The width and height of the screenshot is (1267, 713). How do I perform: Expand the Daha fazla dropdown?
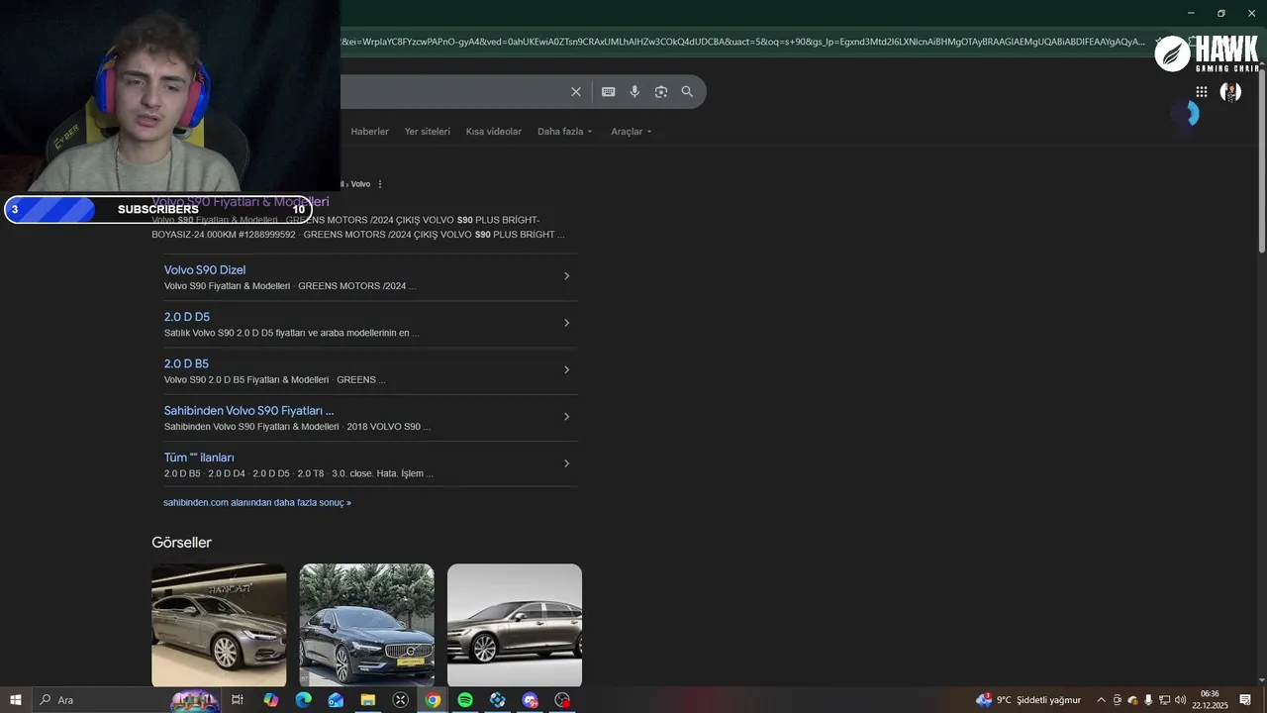(564, 132)
